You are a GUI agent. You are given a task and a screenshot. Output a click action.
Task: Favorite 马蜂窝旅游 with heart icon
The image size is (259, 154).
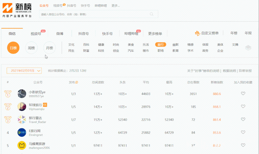pos(243,145)
